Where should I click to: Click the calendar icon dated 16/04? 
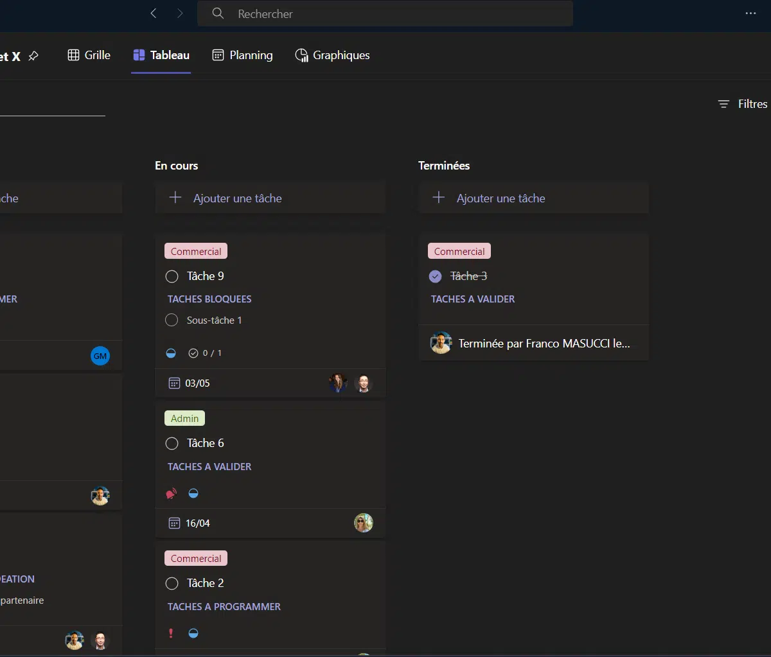[x=174, y=523]
